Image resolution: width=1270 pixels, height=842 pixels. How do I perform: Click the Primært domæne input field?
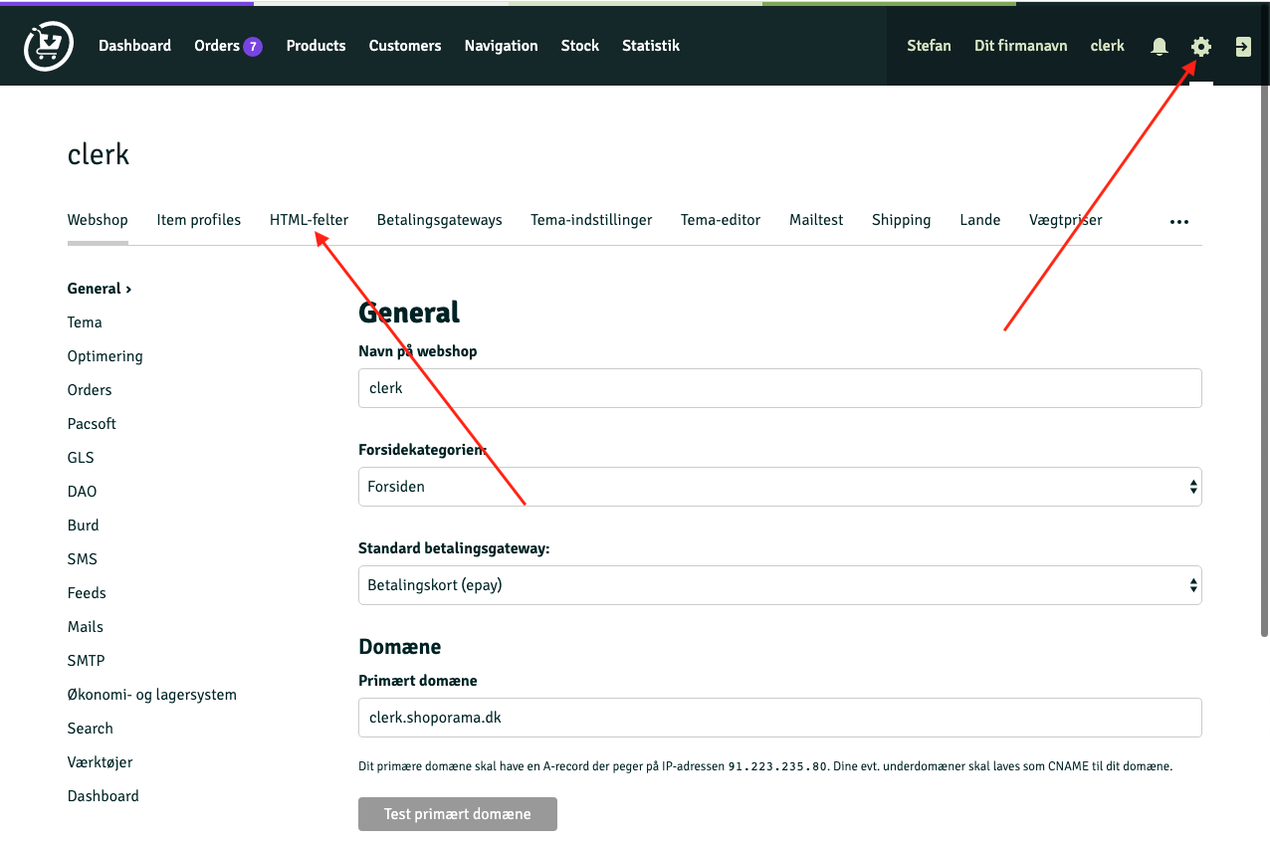(779, 717)
